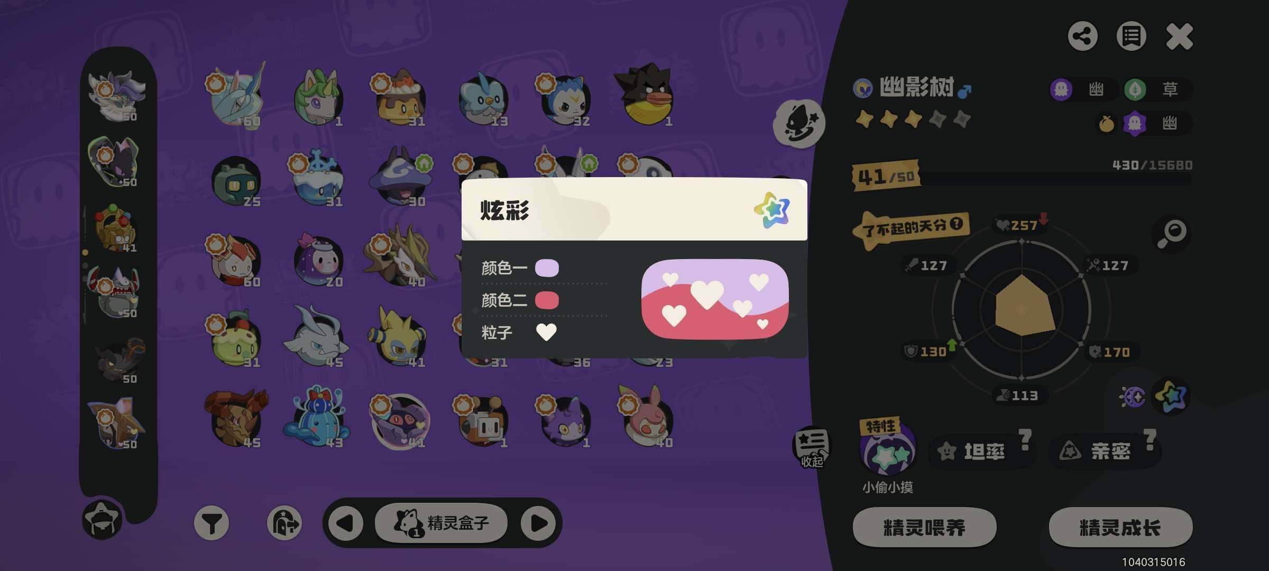Click the dark spirit silhouette star icon

tap(799, 124)
